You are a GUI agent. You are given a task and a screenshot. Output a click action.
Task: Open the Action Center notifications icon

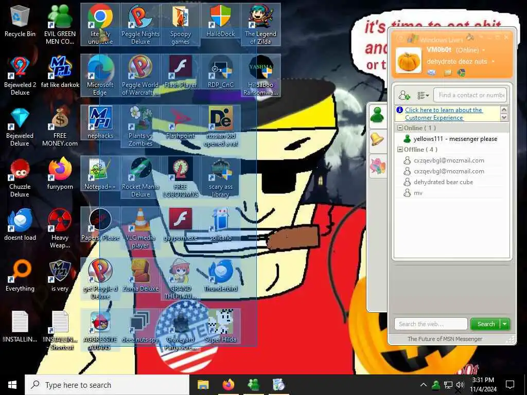(x=510, y=385)
